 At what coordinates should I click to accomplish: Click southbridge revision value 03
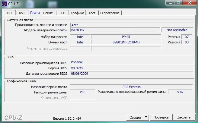point(187,42)
